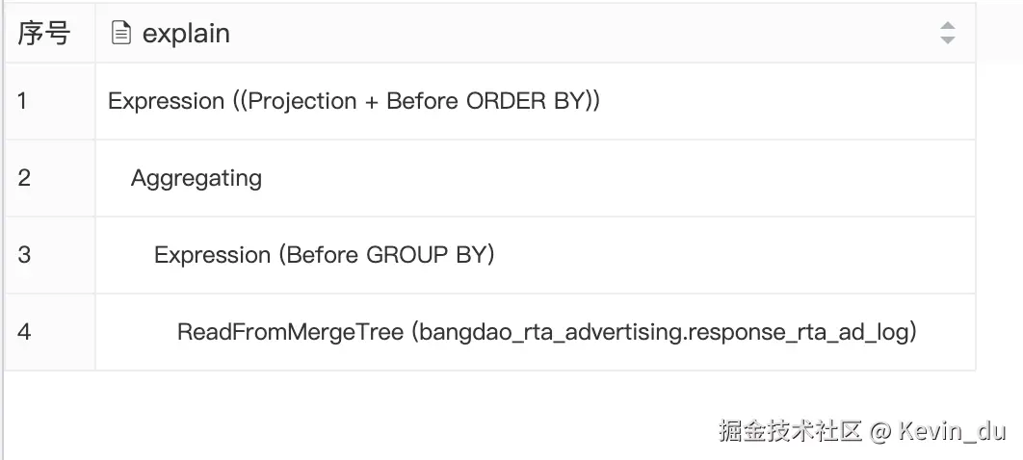Select row number 1 cell

pos(23,101)
